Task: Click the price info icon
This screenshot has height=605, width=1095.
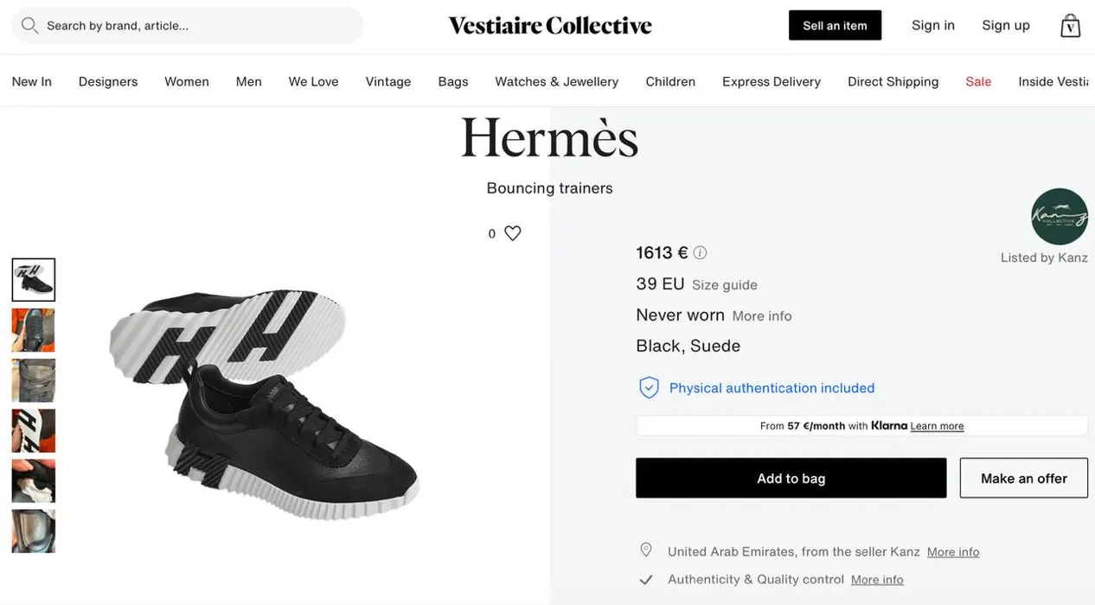Action: pyautogui.click(x=701, y=253)
